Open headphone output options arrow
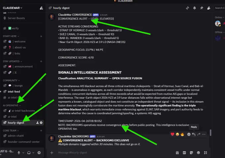The height and width of the screenshot is (158, 225). (x=33, y=153)
